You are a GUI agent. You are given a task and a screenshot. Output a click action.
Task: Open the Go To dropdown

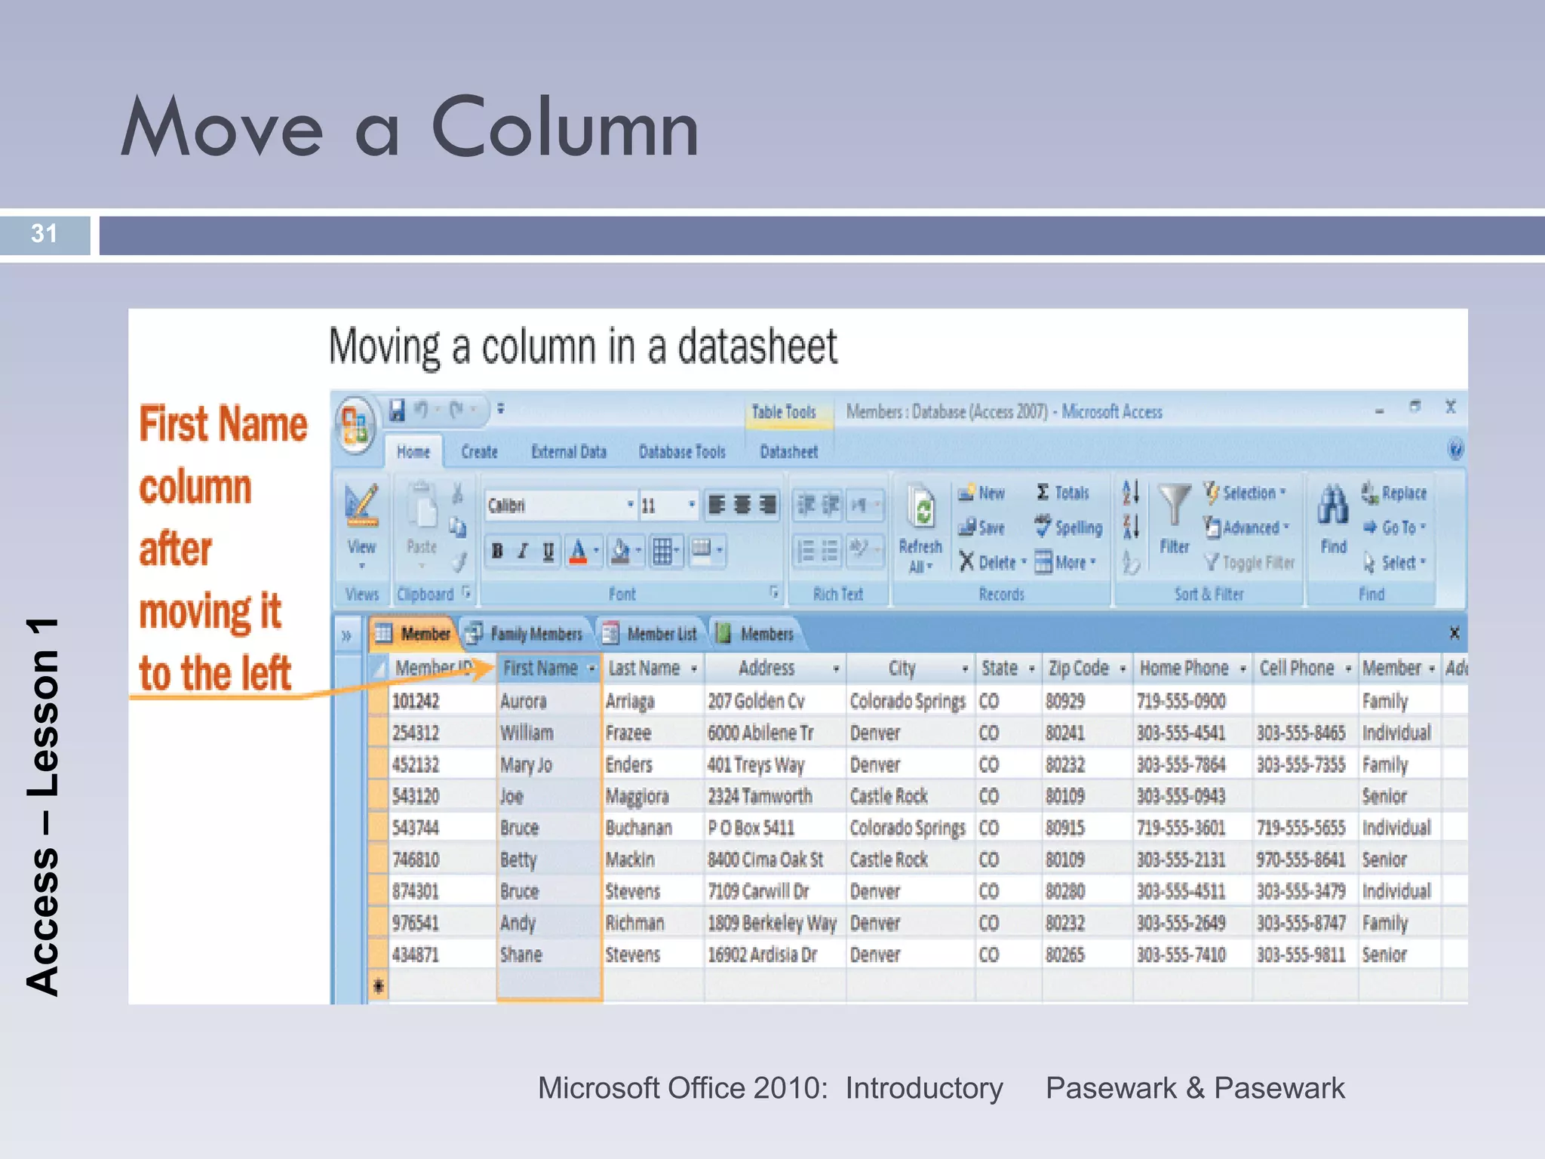[x=1394, y=527]
